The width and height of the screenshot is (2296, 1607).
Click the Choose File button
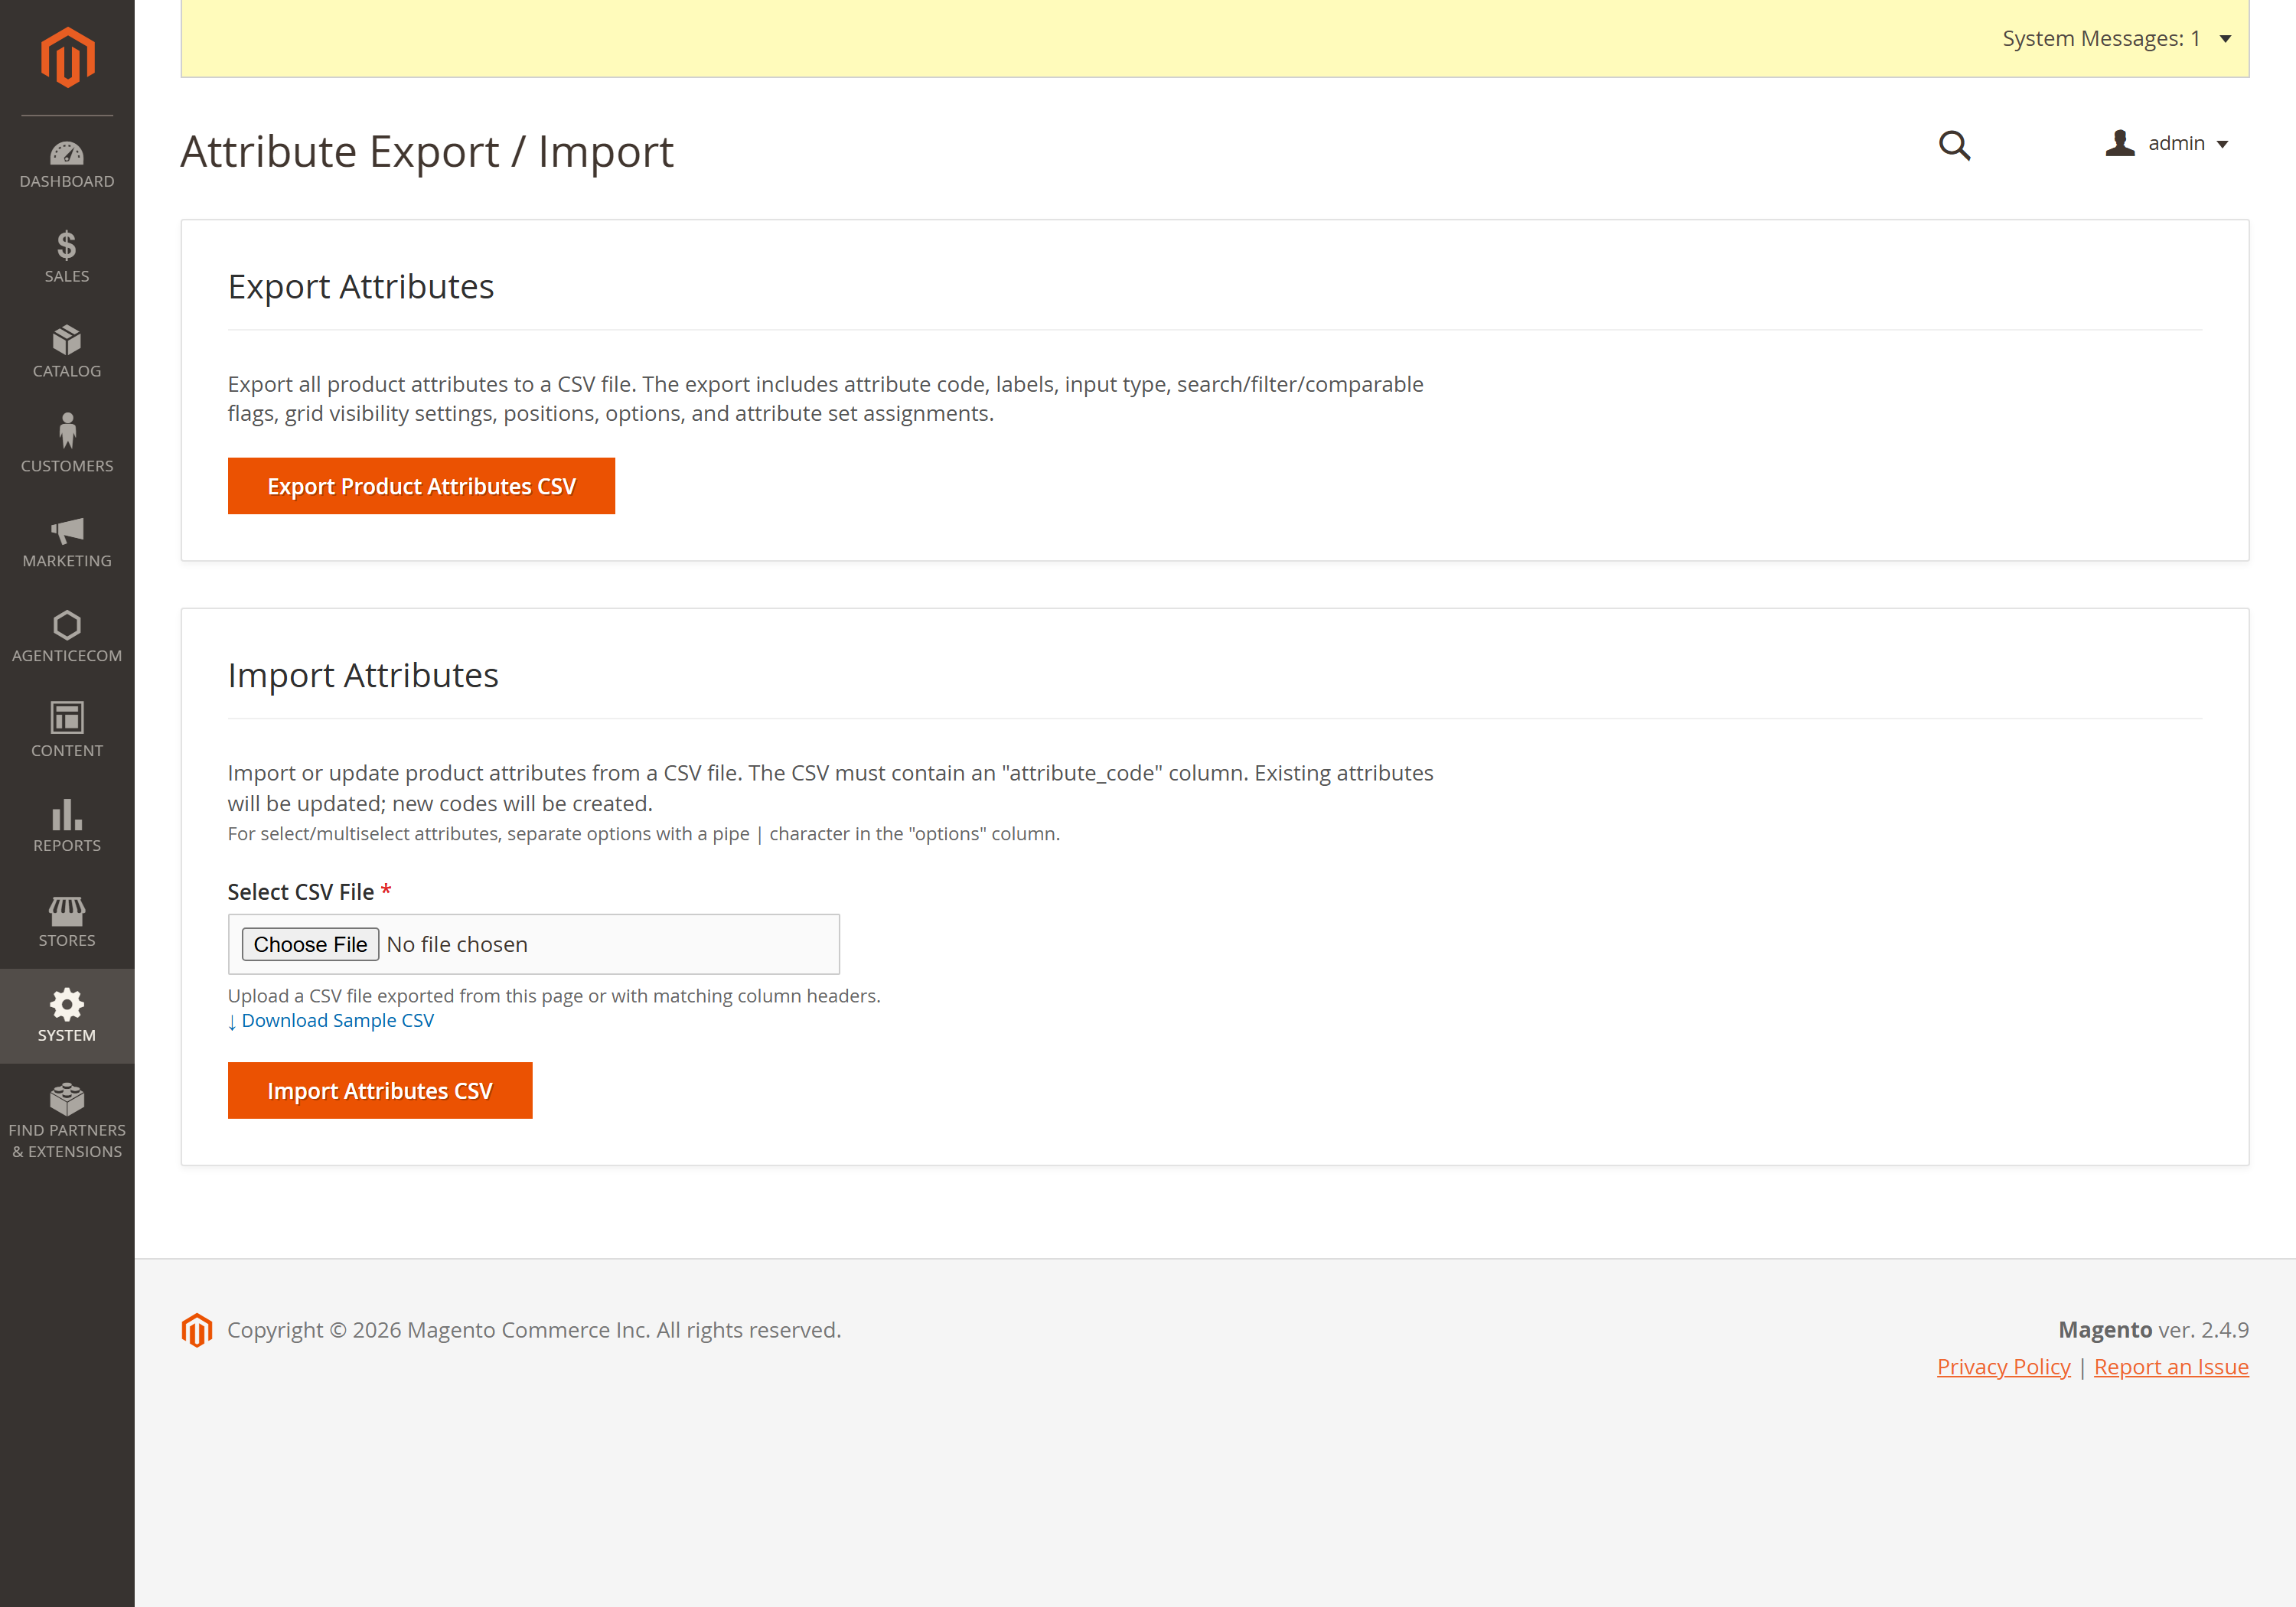[x=310, y=944]
